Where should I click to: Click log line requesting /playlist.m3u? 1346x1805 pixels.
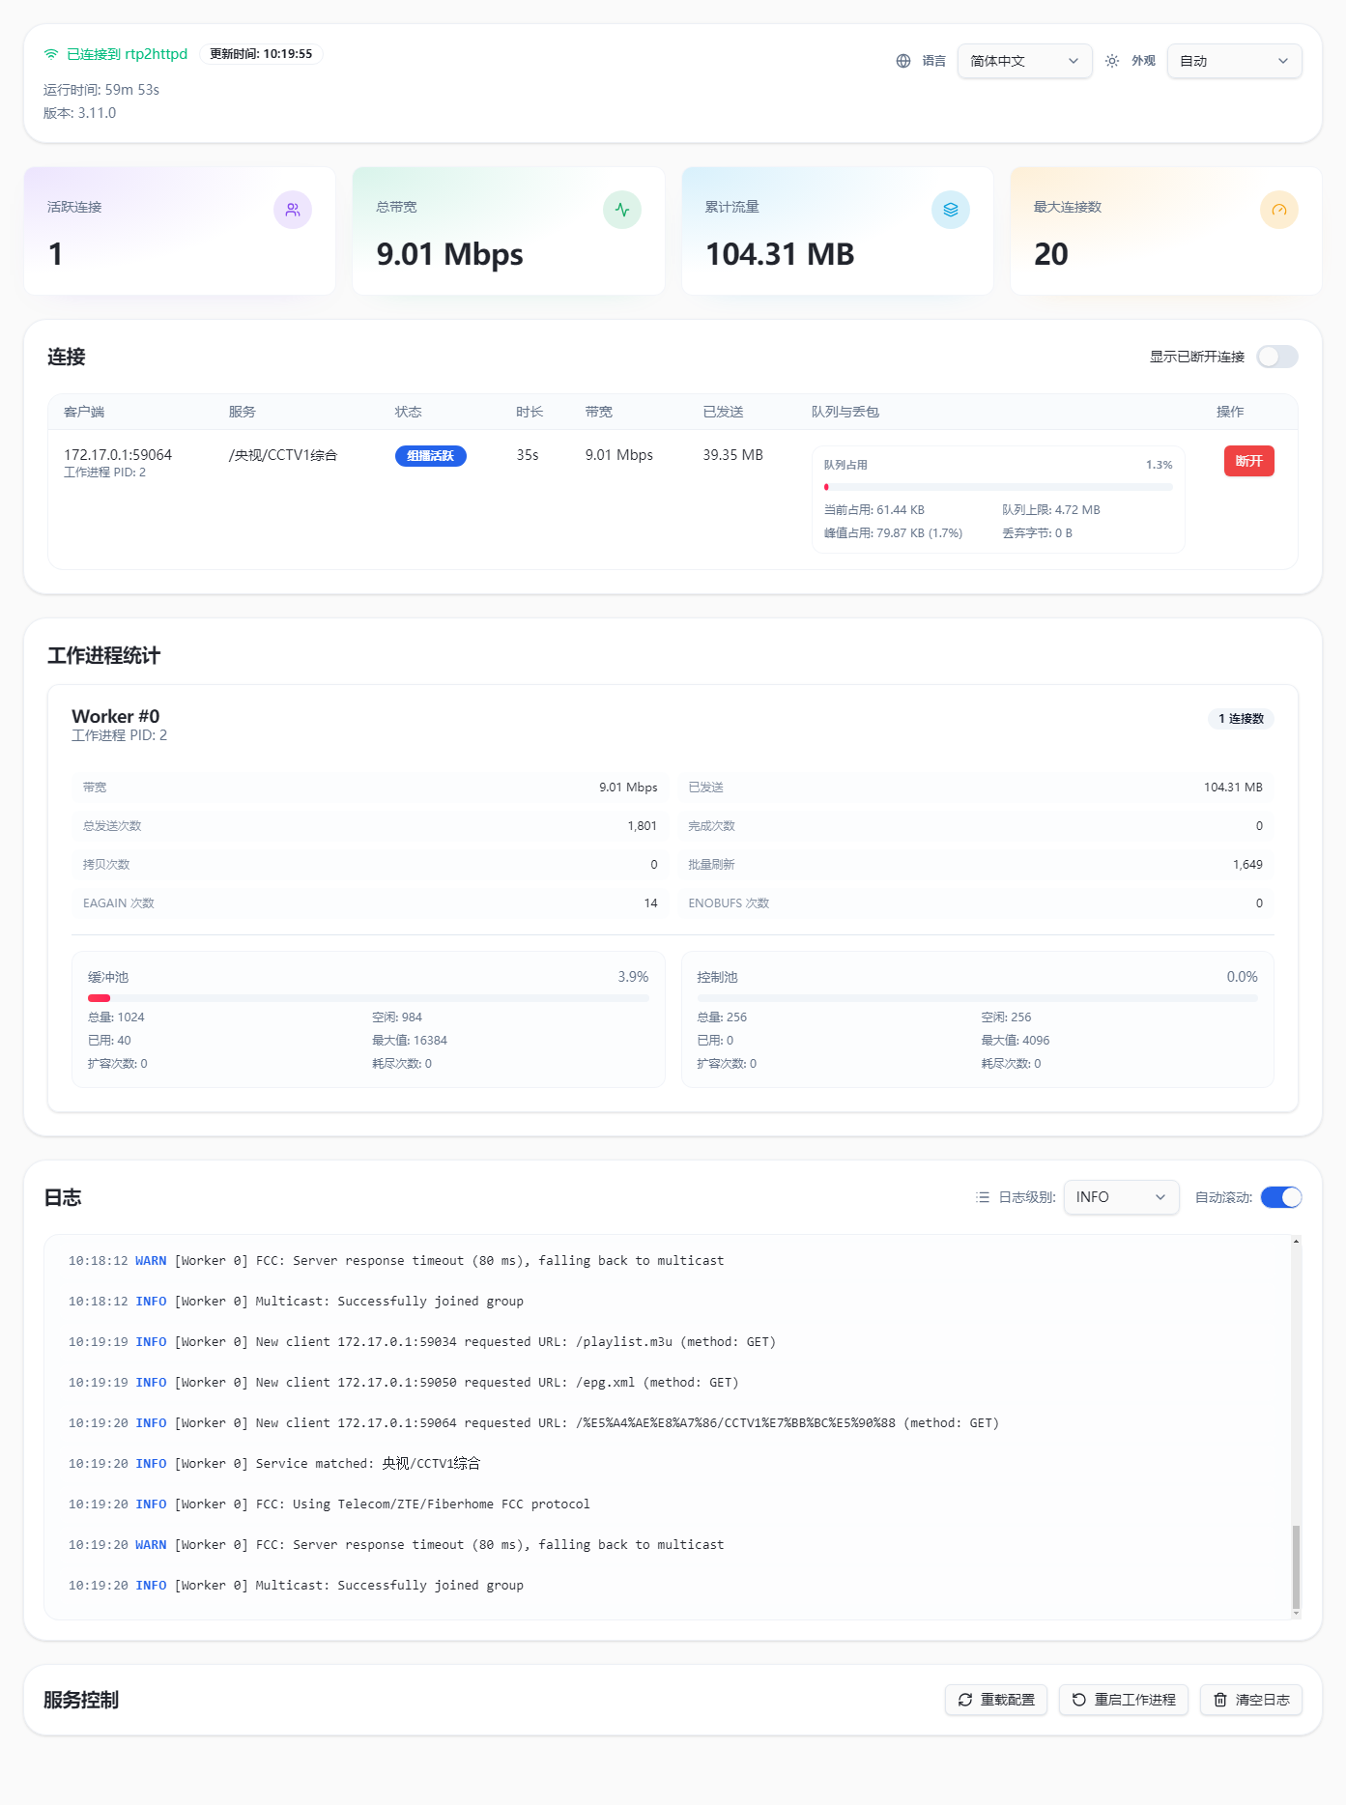point(422,1342)
